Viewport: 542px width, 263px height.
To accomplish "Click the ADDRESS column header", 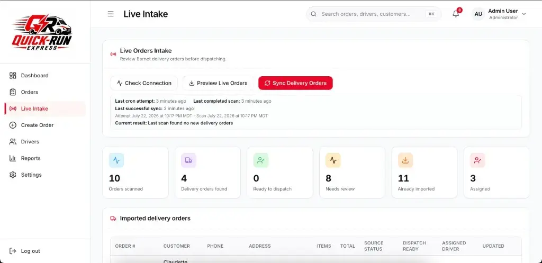I will click(259, 246).
